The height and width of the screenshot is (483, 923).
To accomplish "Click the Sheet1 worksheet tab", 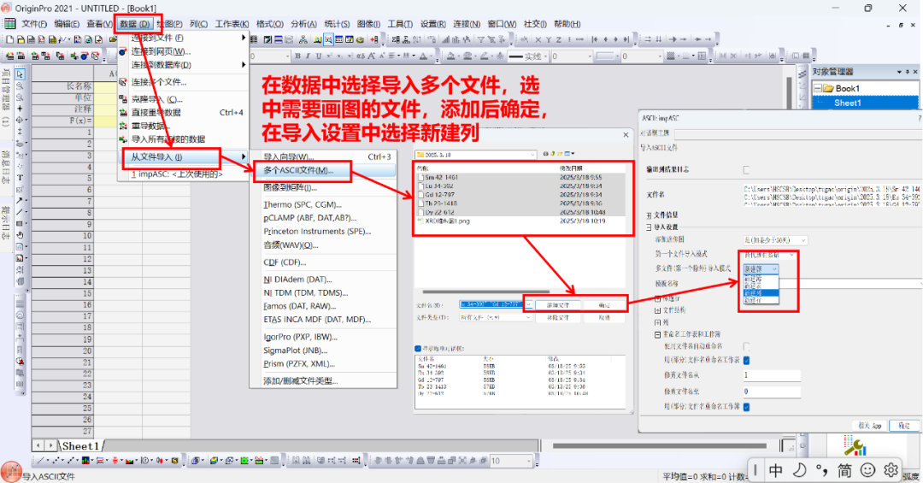I will [80, 446].
